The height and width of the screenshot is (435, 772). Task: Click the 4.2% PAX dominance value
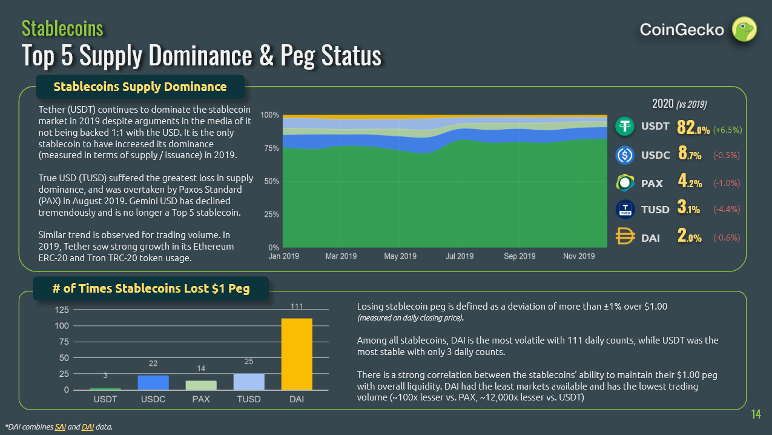coord(690,182)
